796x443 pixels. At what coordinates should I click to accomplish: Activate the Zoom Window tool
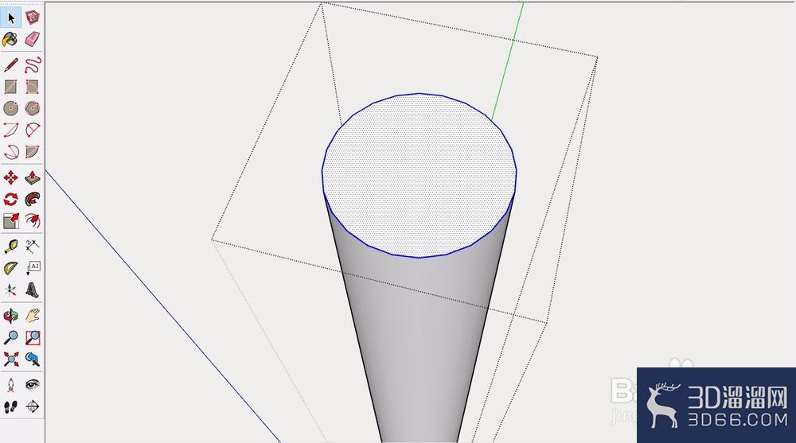coord(33,337)
